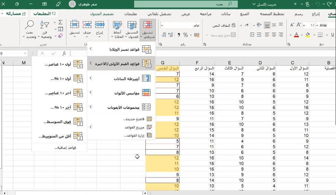Apply percent style number format
This screenshot has width=336, height=195.
pos(185,35)
